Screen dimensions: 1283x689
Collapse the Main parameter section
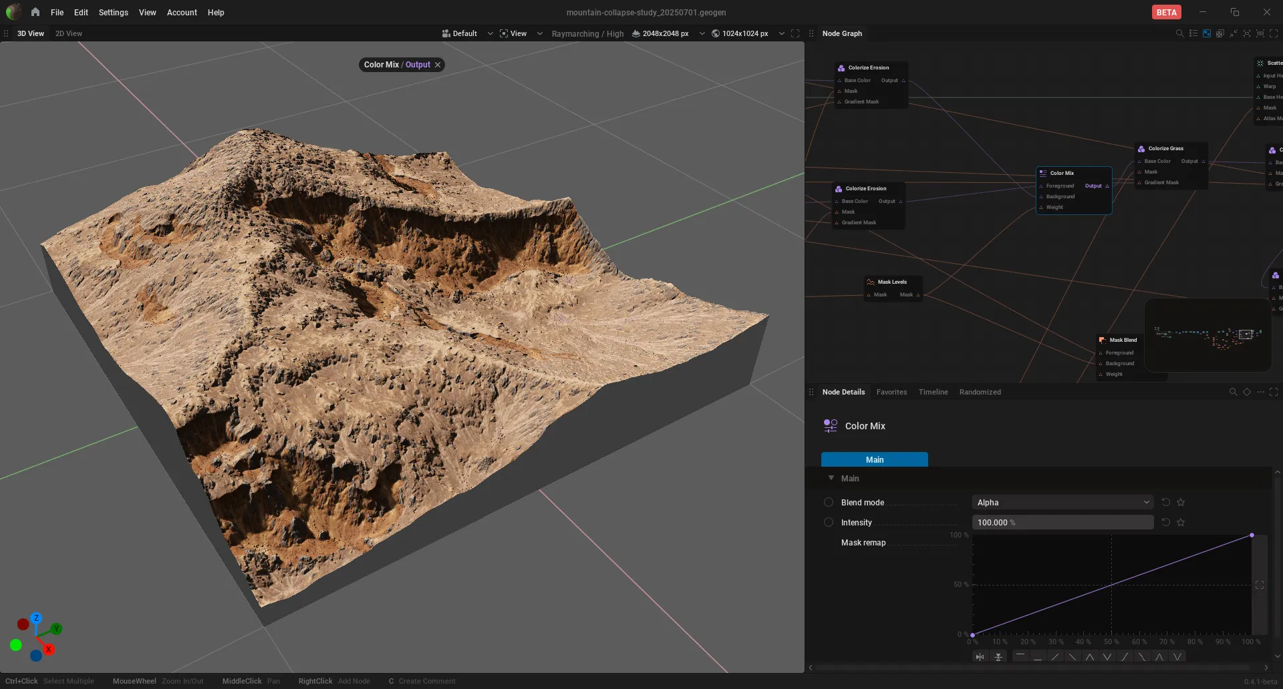[831, 478]
